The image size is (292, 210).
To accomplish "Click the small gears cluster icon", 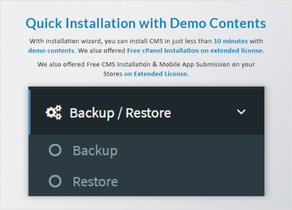I will tap(59, 113).
